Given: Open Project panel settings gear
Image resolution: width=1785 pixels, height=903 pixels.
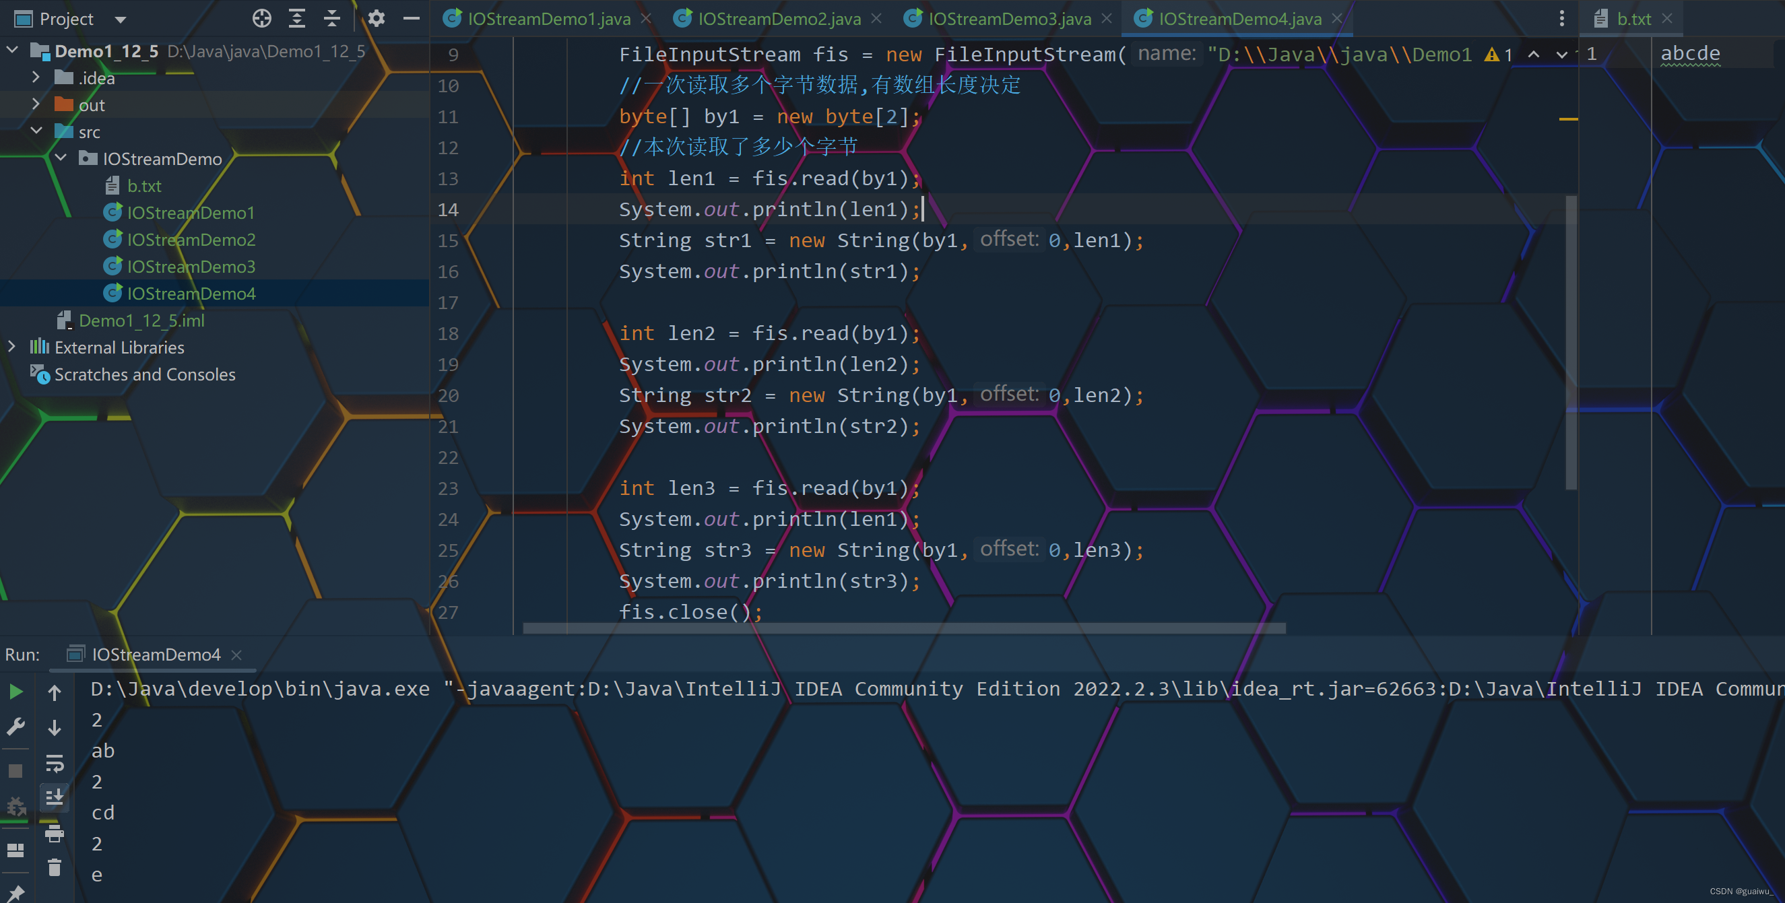Looking at the screenshot, I should point(377,19).
